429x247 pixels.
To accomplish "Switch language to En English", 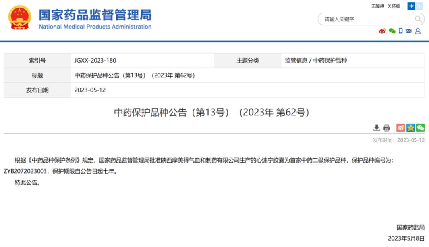I will pyautogui.click(x=419, y=6).
